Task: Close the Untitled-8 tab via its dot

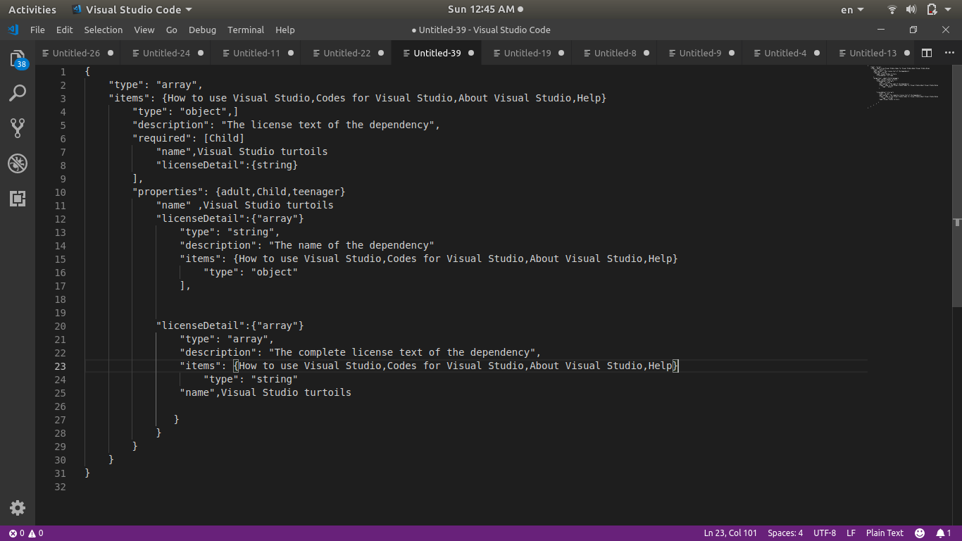Action: pos(646,53)
